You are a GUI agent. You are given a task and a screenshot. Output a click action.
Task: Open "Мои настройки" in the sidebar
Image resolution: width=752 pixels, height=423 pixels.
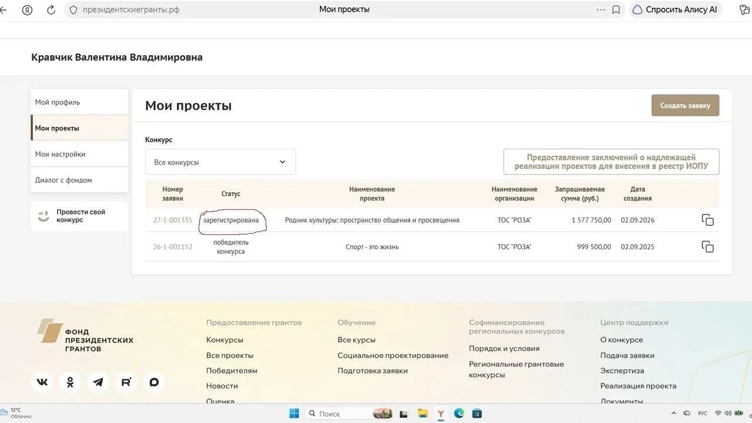(79, 154)
